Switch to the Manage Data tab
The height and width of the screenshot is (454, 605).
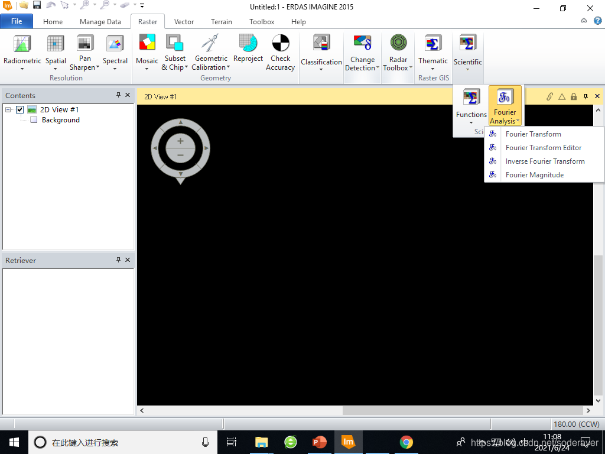tap(100, 22)
